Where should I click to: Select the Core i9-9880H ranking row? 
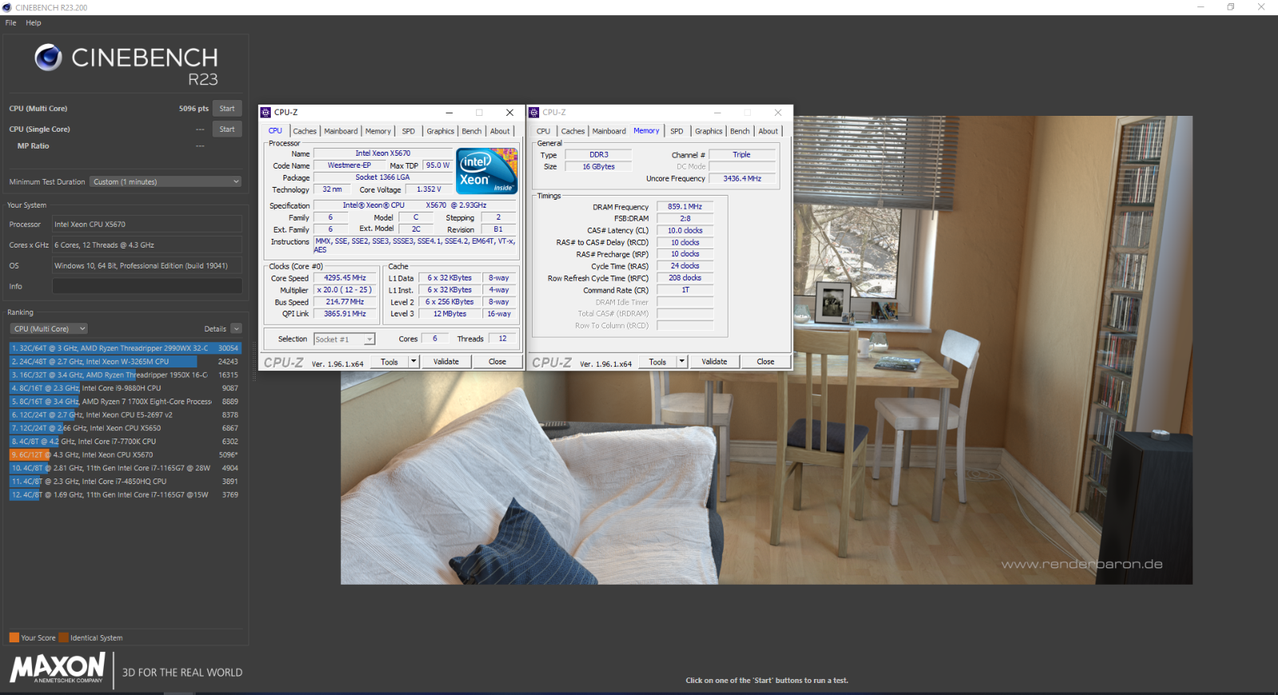point(125,388)
